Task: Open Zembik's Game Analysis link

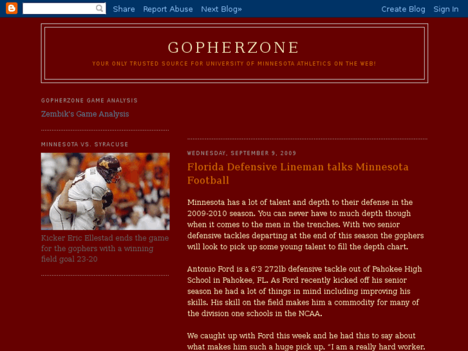Action: [x=85, y=114]
